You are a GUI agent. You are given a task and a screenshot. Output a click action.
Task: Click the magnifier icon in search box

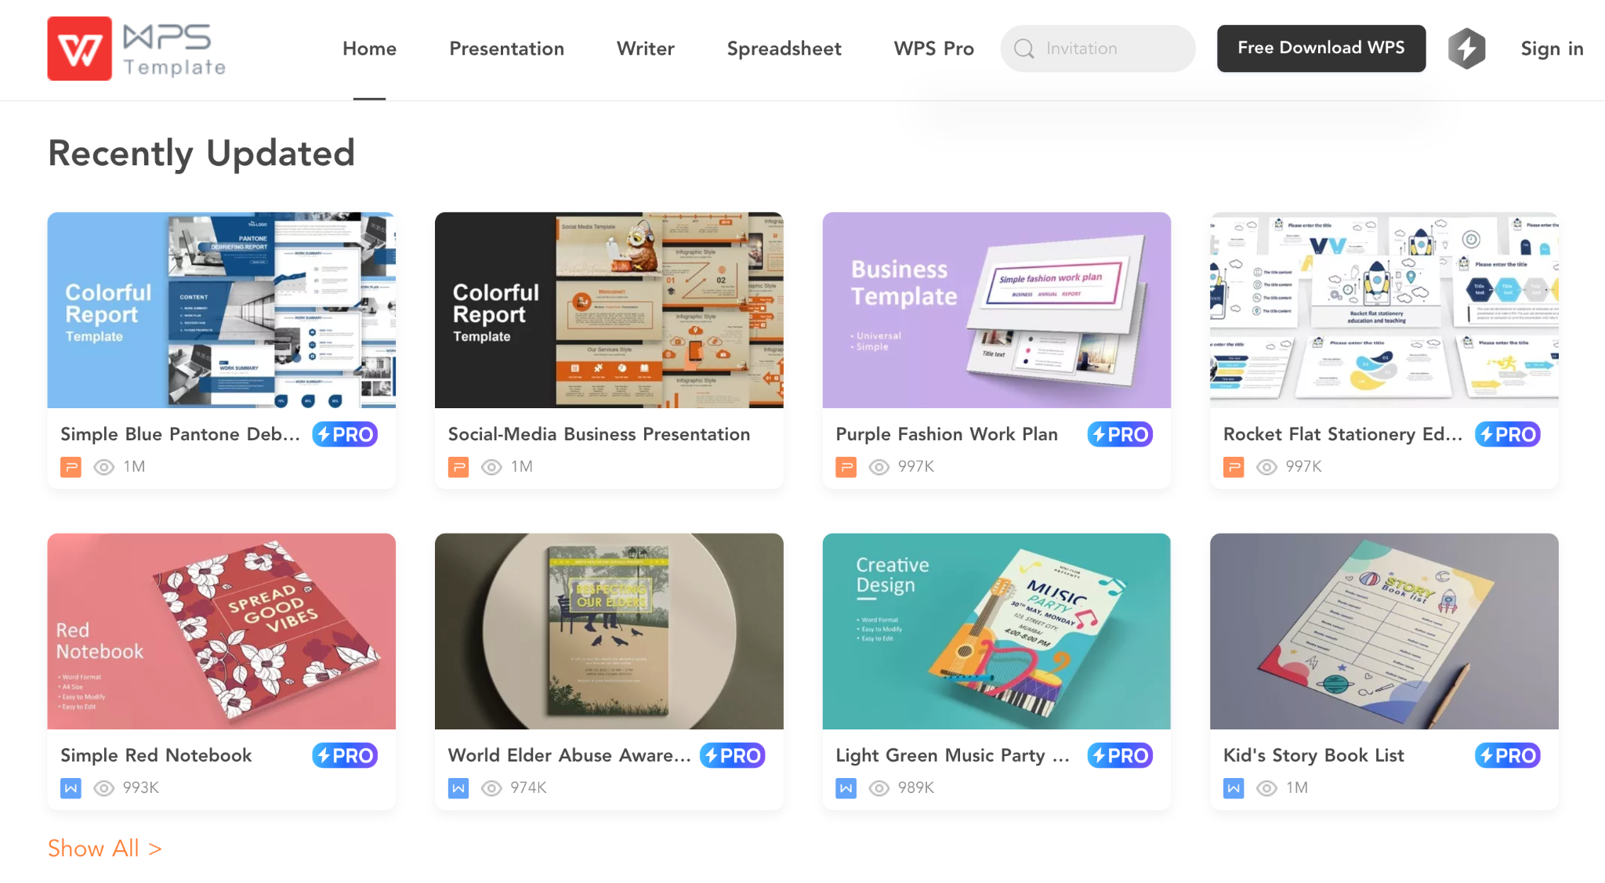pos(1024,49)
